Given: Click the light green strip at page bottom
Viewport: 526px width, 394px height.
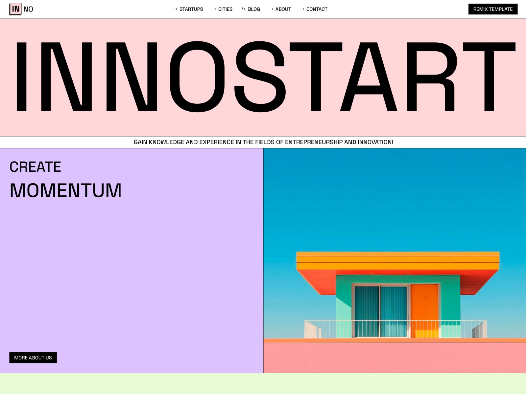Looking at the screenshot, I should coord(263,384).
